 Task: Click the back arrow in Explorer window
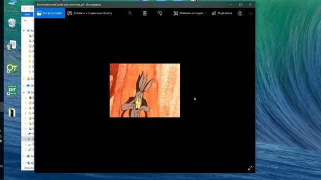pos(25,20)
